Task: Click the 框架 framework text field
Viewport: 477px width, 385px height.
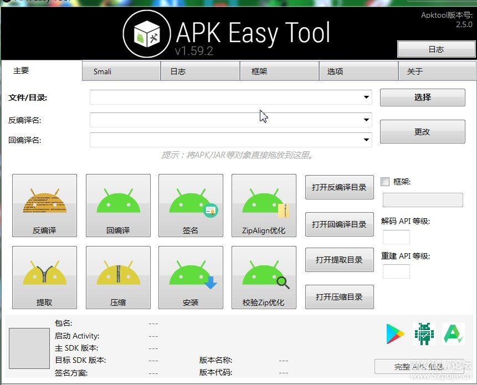Action: tap(423, 200)
